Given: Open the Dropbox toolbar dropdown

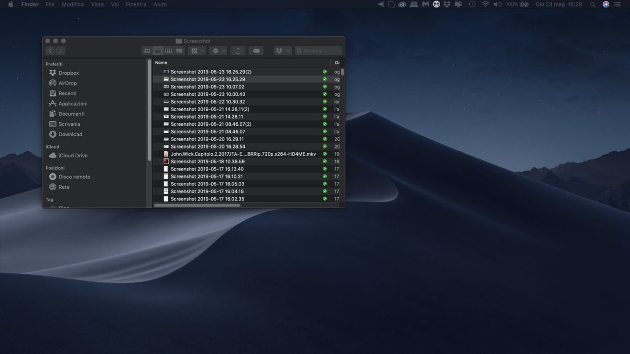Looking at the screenshot, I should coord(283,51).
